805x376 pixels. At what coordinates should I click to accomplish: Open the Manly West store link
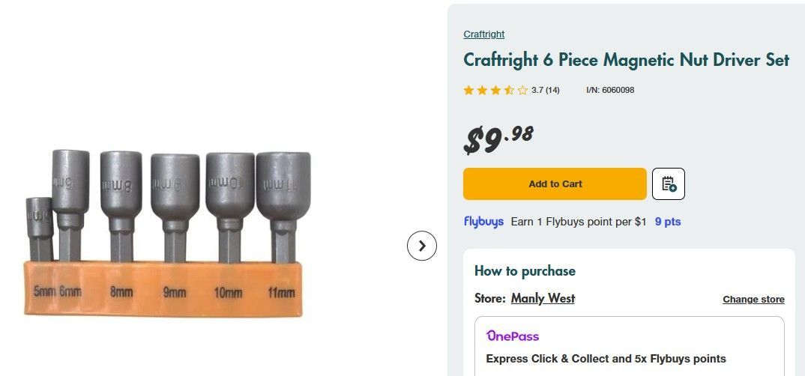(x=543, y=298)
